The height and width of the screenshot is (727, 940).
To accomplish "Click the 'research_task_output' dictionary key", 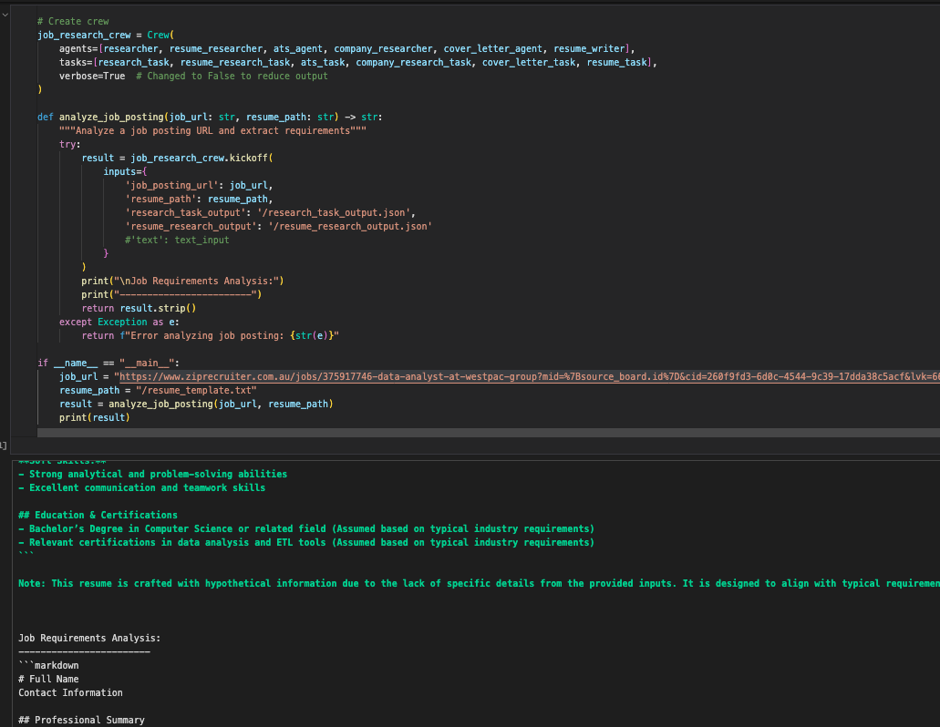I will click(186, 213).
